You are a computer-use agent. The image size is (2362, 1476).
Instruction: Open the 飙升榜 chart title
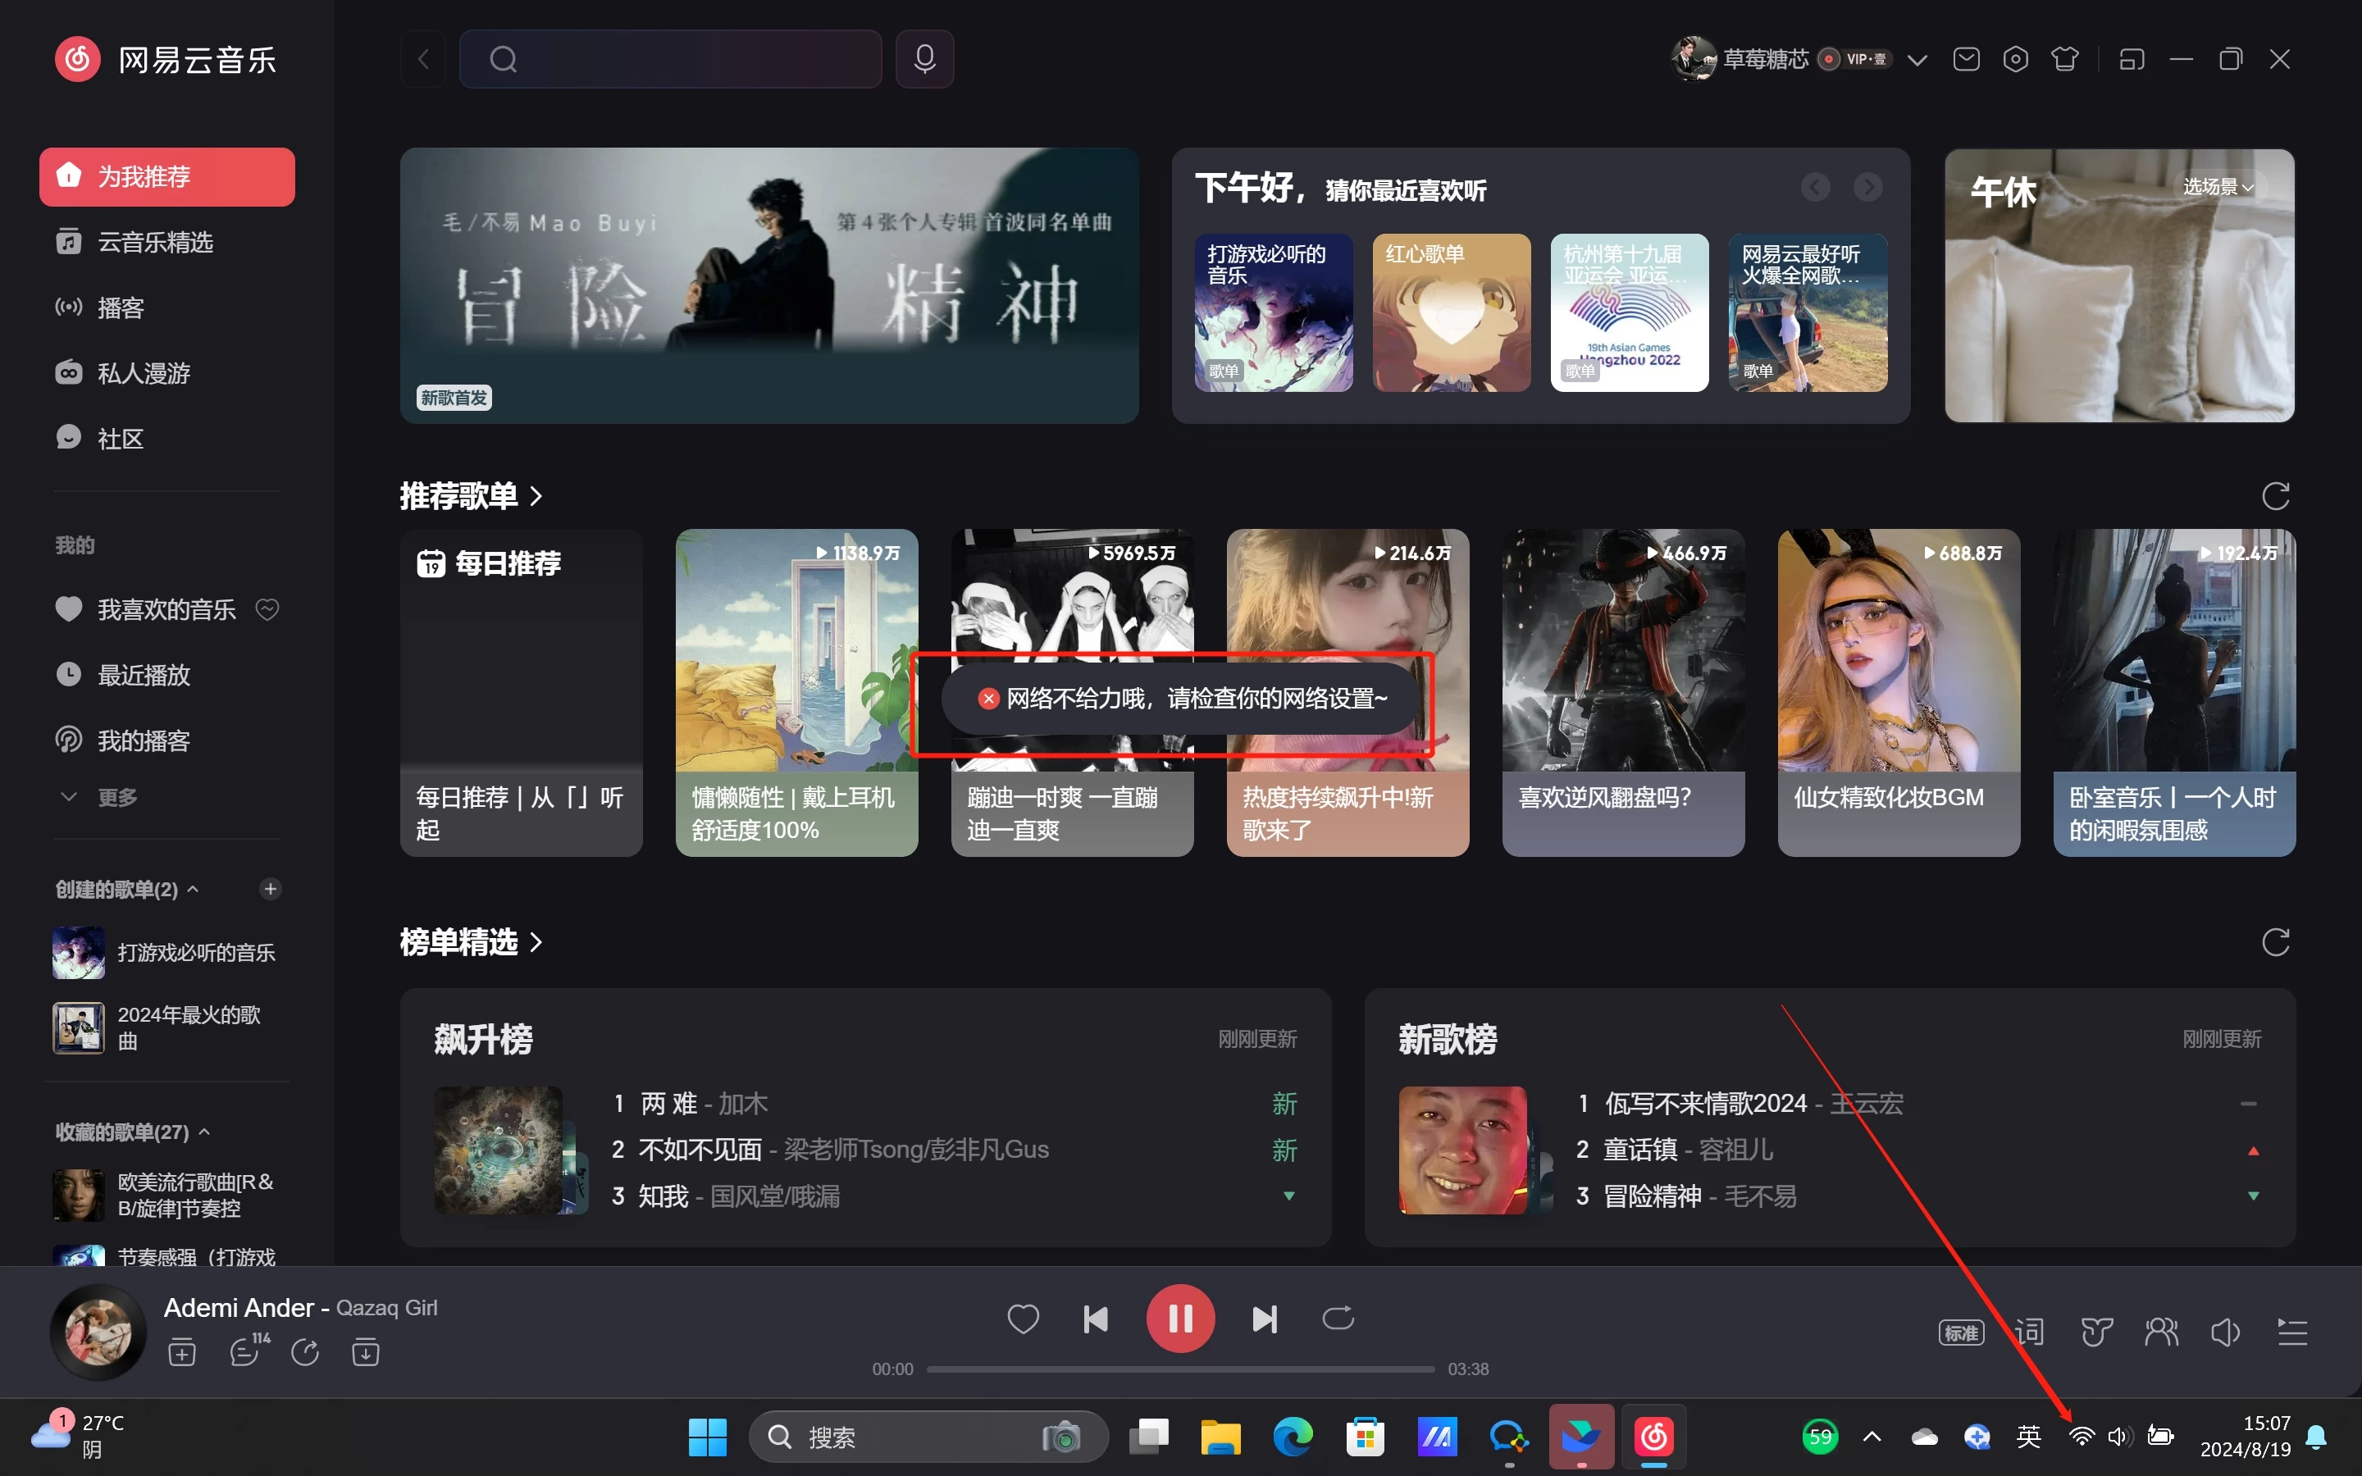click(483, 1039)
